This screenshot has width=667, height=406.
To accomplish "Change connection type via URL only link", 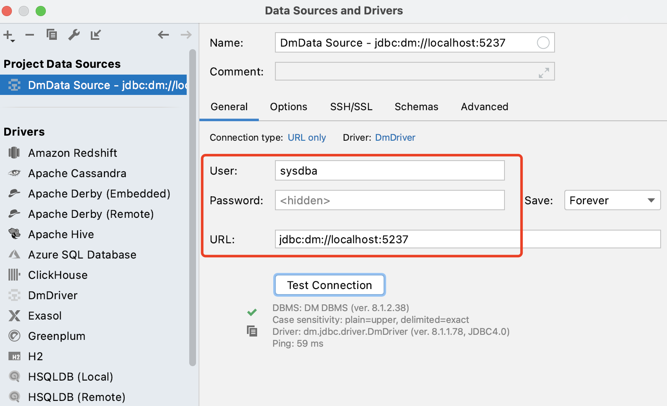I will (307, 137).
